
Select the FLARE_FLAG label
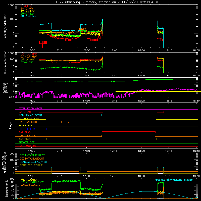coord(26,125)
